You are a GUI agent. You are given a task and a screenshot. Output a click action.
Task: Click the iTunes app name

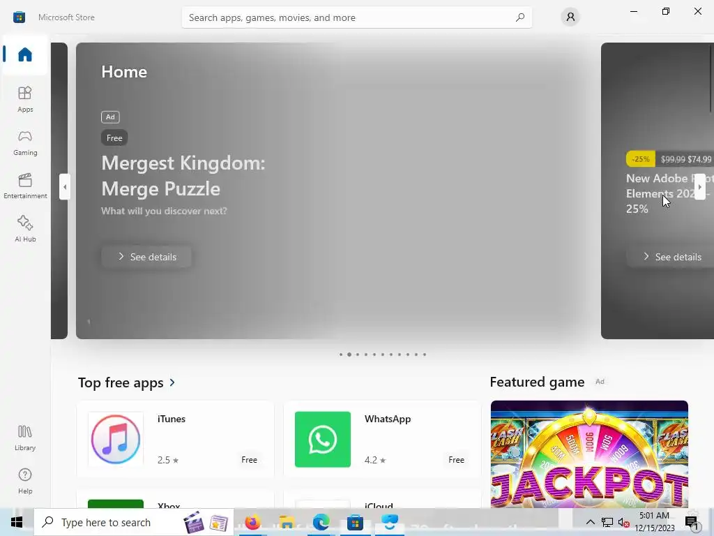(x=172, y=419)
